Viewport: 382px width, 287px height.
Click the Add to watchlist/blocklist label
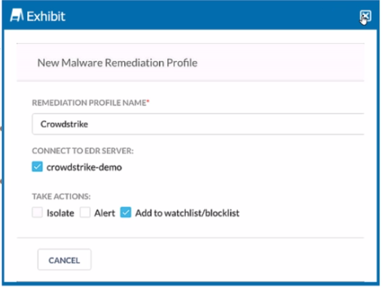(x=188, y=213)
